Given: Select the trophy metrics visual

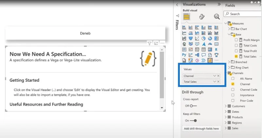Looking at the screenshot, I should (x=216, y=55).
